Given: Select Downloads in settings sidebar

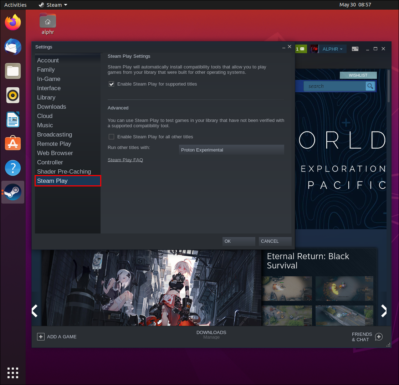Looking at the screenshot, I should click(x=51, y=107).
